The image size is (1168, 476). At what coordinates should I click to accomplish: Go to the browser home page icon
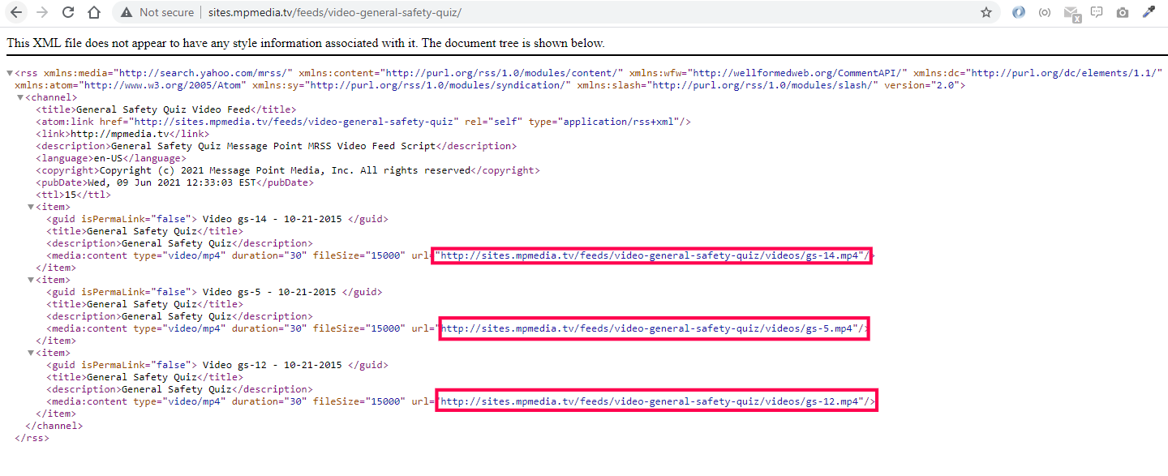pyautogui.click(x=94, y=12)
